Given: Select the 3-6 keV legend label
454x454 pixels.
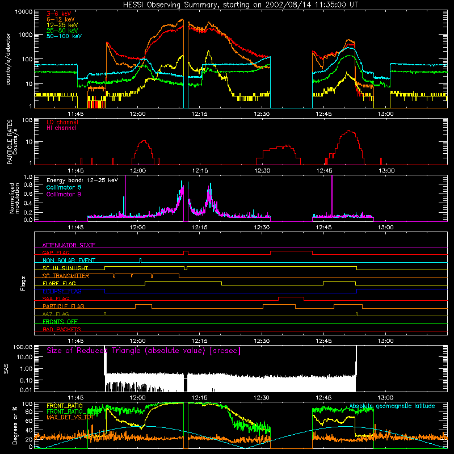Looking at the screenshot, I should [59, 14].
